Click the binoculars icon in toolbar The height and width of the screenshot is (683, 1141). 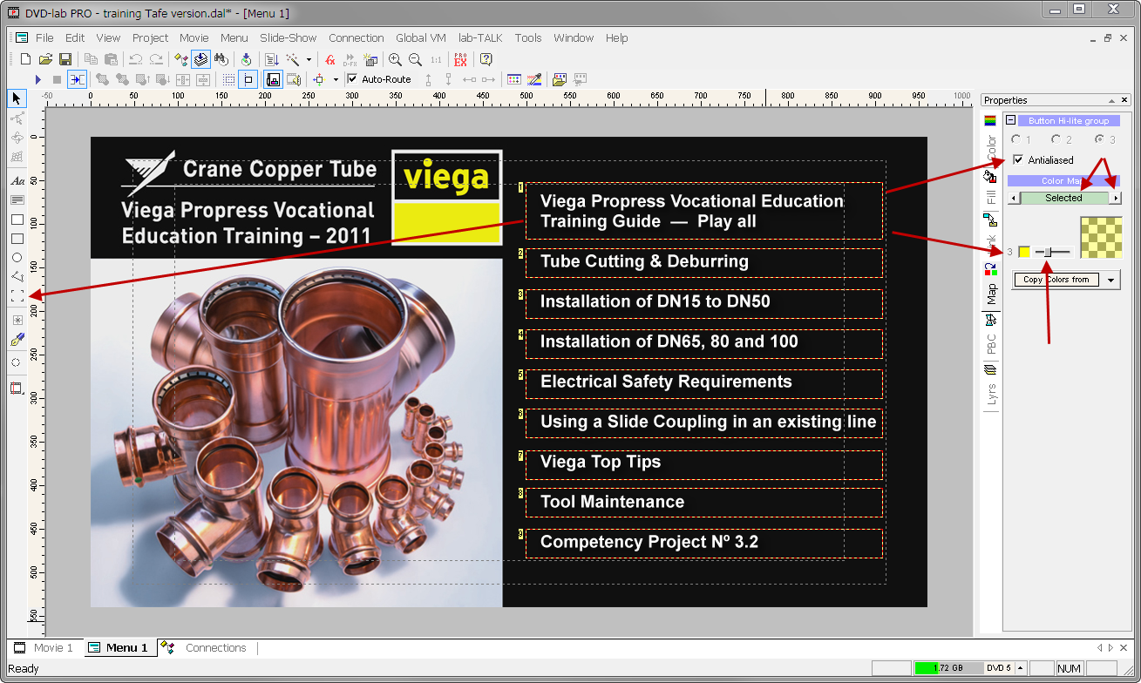coord(221,59)
